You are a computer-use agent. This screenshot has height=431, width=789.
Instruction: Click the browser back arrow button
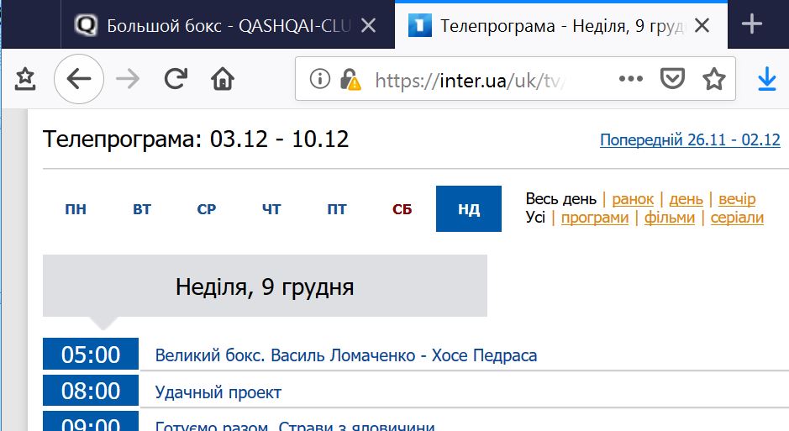[x=78, y=79]
